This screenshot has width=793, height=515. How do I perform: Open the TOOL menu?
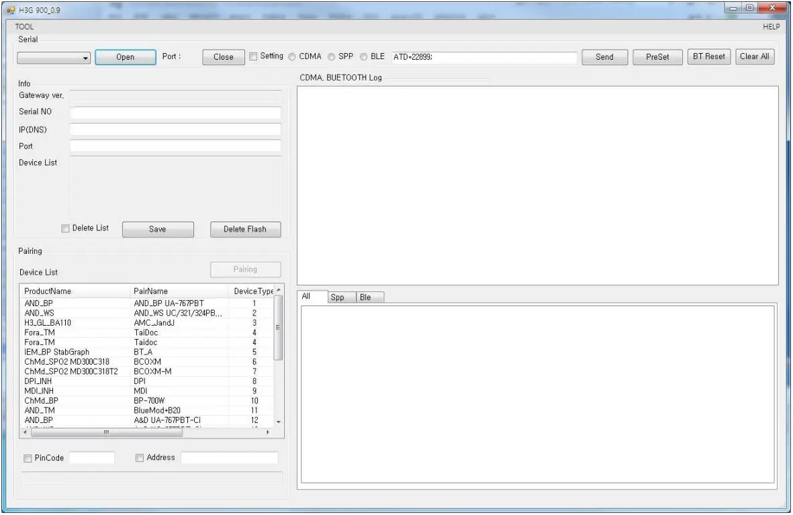click(24, 27)
